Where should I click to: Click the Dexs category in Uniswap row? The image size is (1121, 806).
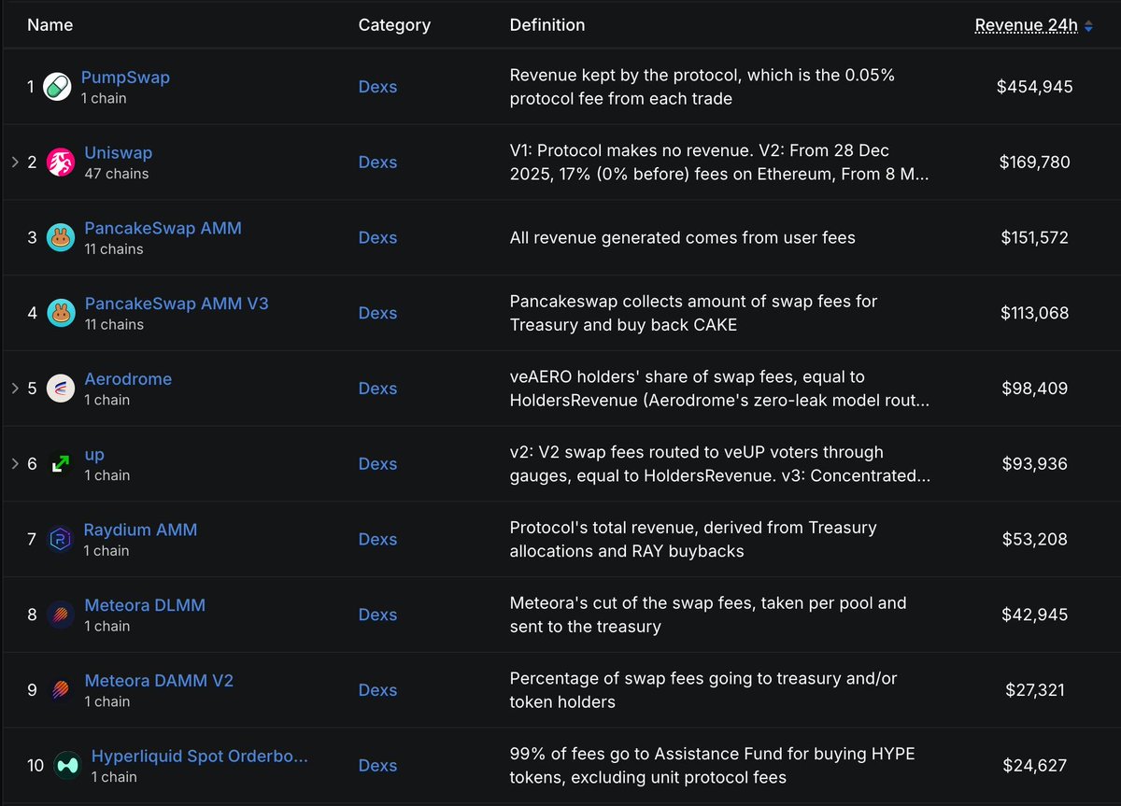pos(377,163)
